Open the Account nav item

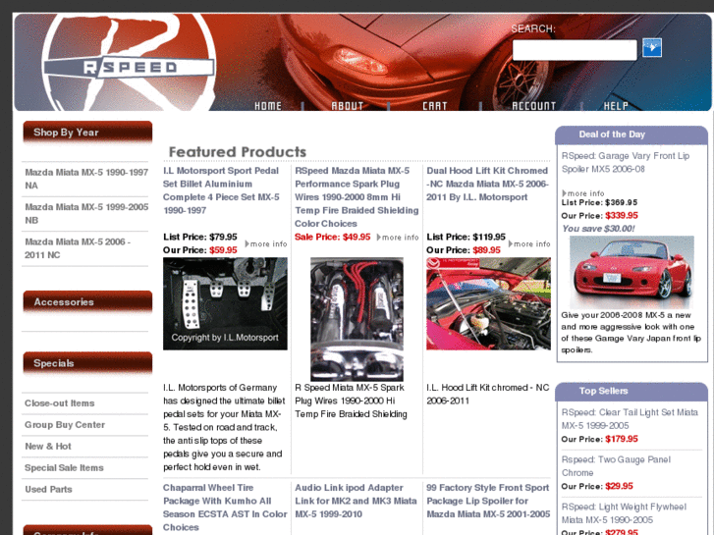coord(533,106)
